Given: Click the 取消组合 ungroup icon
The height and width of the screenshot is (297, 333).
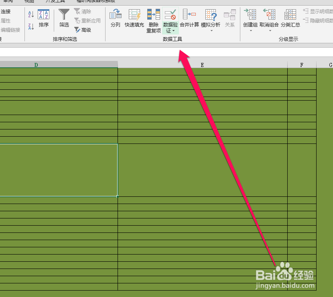Looking at the screenshot, I should click(x=269, y=14).
